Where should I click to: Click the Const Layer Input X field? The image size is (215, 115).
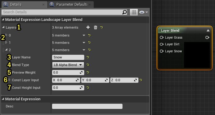tap(66, 80)
